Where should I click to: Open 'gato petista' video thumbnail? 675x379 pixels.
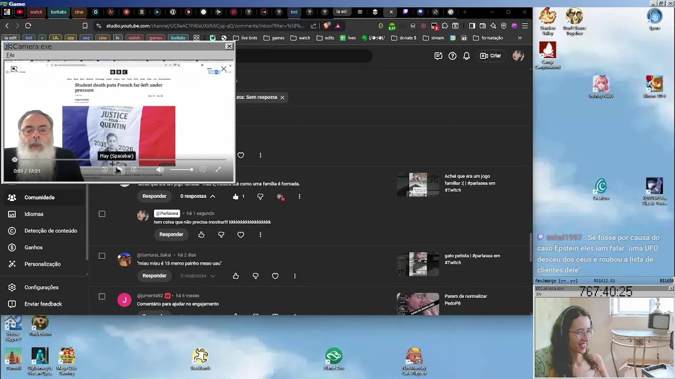click(418, 264)
